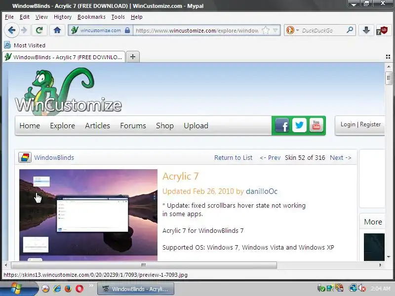Image resolution: width=395 pixels, height=296 pixels.
Task: Click the forward arrow navigation button
Action: click(24, 31)
